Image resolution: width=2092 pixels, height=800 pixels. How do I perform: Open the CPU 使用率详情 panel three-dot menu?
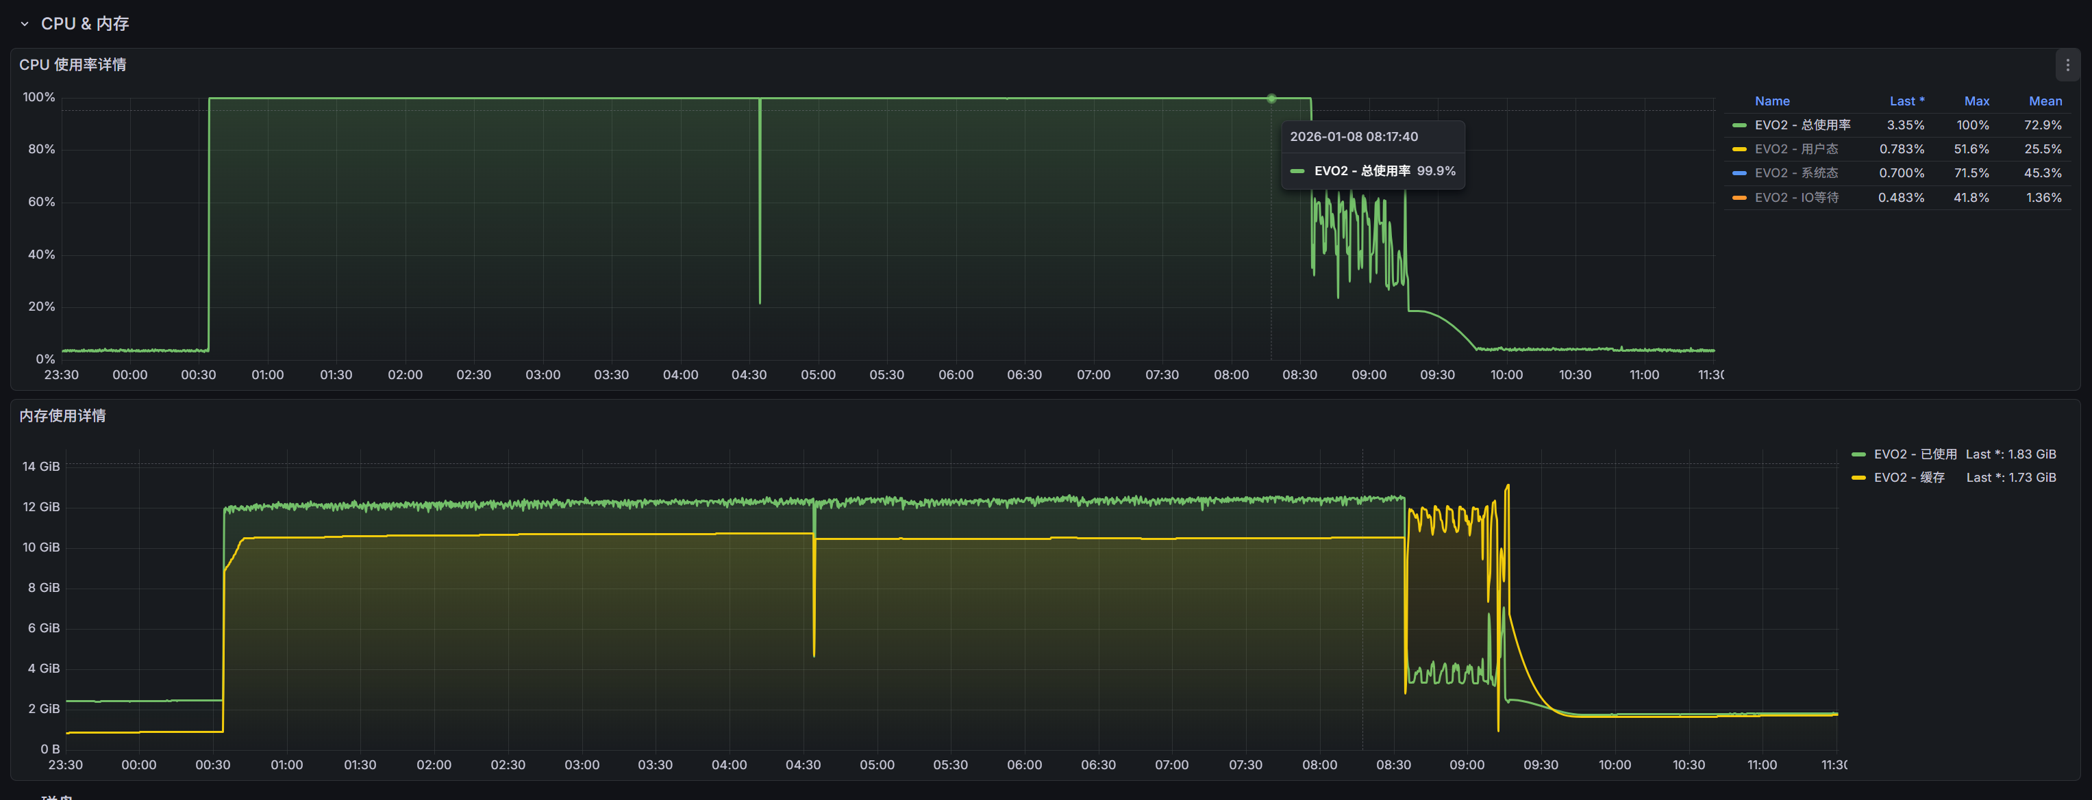pyautogui.click(x=2067, y=66)
